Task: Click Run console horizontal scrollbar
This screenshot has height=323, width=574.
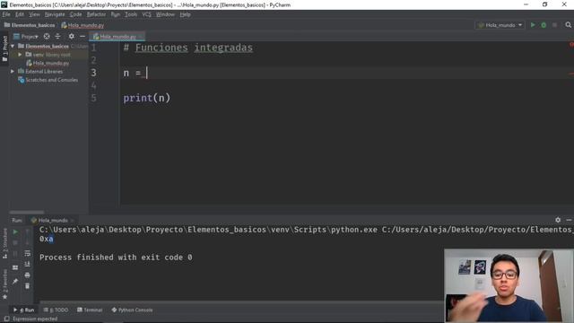Action: (241, 302)
